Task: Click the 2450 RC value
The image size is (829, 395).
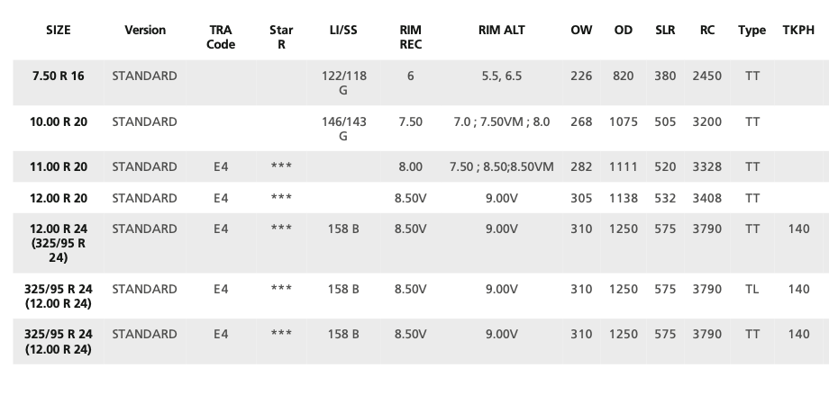Action: point(706,76)
